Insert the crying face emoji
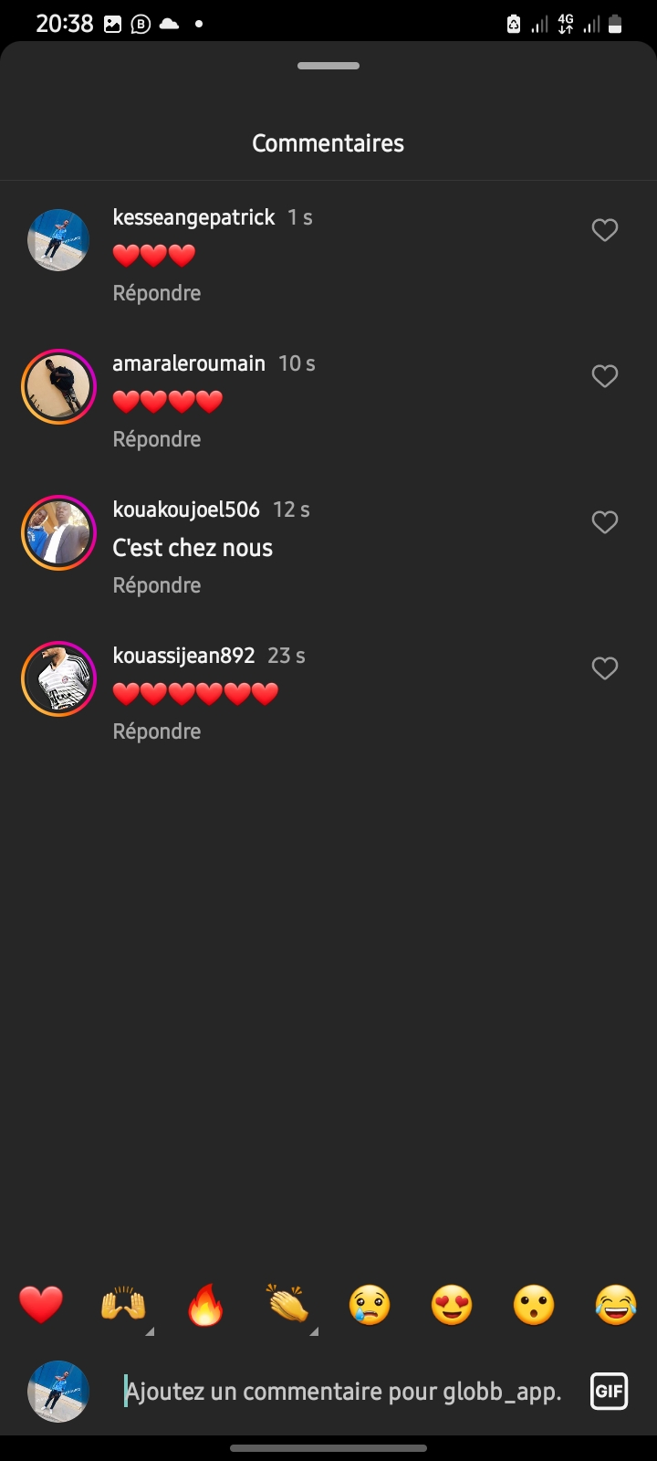657x1461 pixels. (370, 1305)
